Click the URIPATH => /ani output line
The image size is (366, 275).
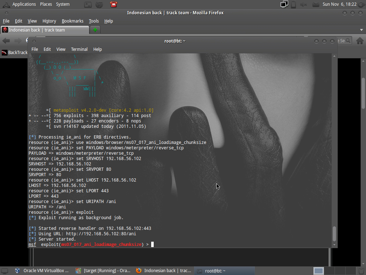tap(47, 207)
